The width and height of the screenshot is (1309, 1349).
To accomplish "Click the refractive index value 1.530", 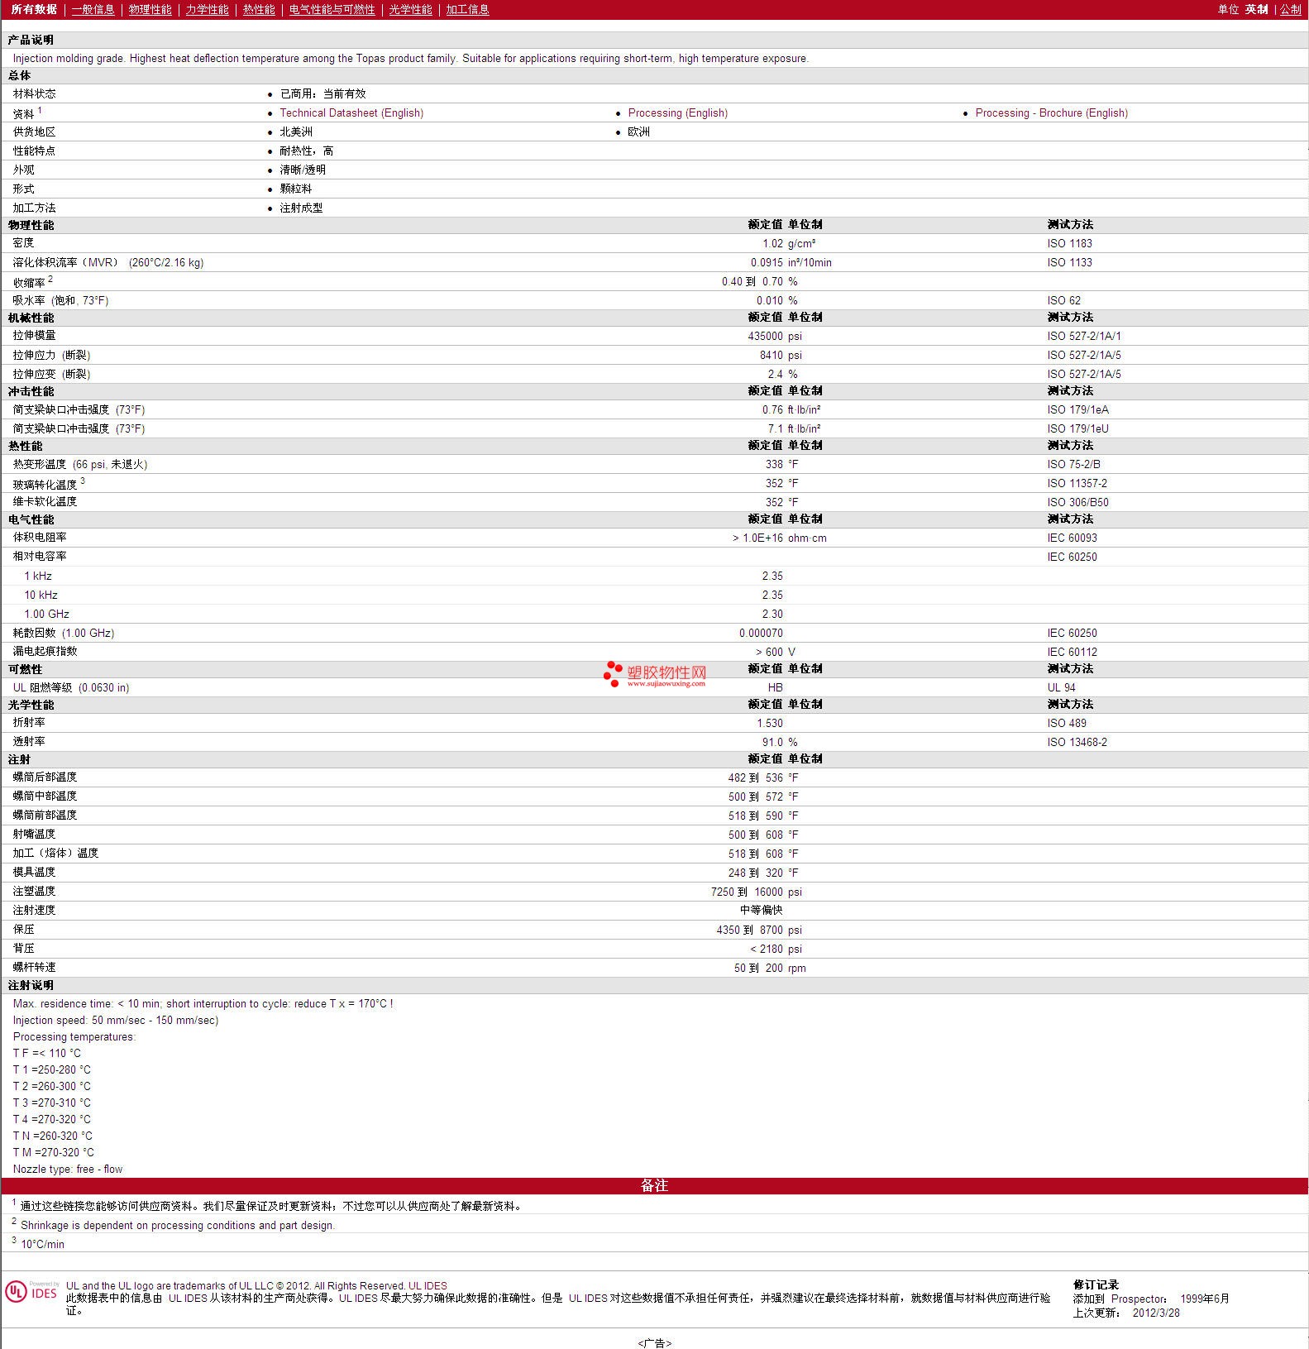I will click(770, 723).
